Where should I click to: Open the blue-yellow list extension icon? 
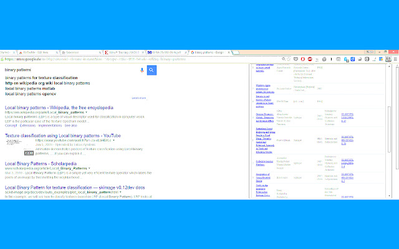point(381,59)
